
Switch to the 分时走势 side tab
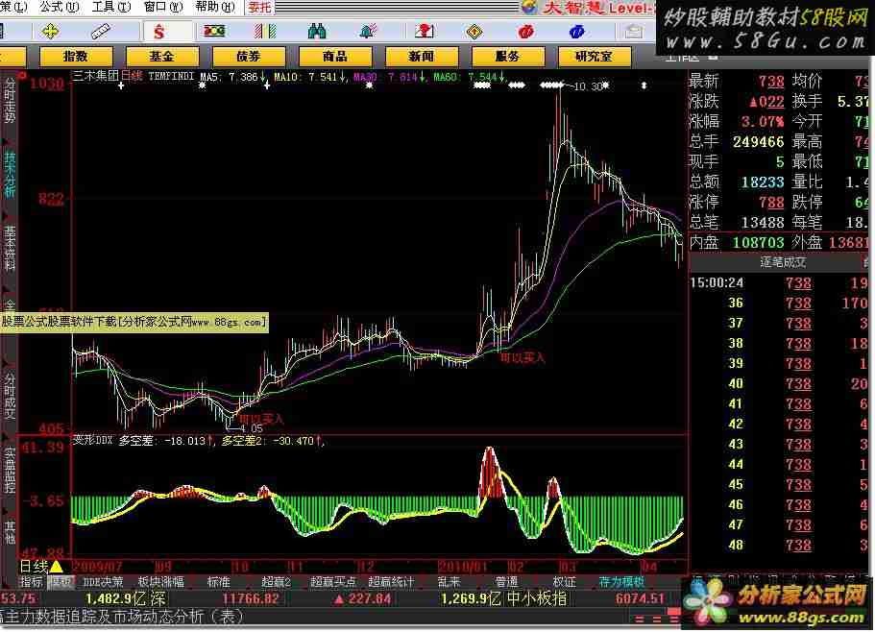(10, 100)
